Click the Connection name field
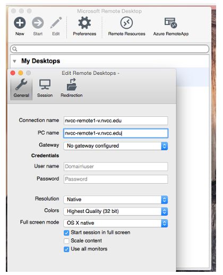 (116, 121)
